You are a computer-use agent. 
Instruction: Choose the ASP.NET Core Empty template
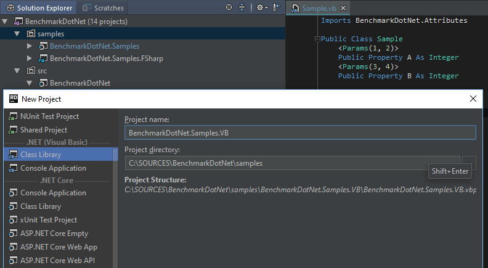pyautogui.click(x=59, y=233)
